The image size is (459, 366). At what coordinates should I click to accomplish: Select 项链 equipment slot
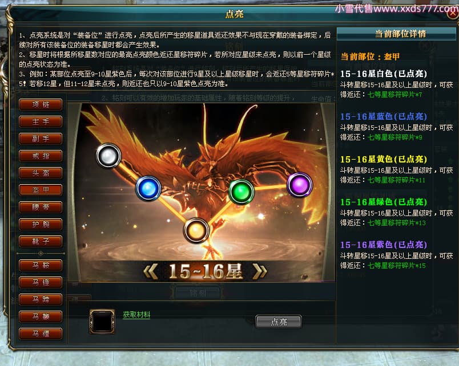click(41, 104)
